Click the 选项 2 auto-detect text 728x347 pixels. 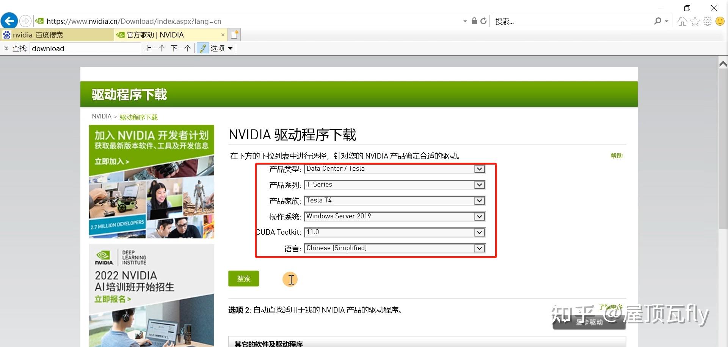pyautogui.click(x=316, y=310)
